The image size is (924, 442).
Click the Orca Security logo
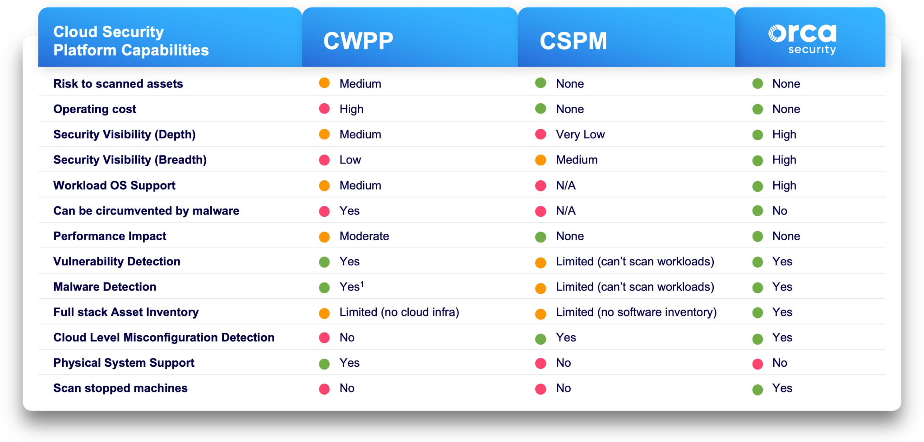pos(802,39)
